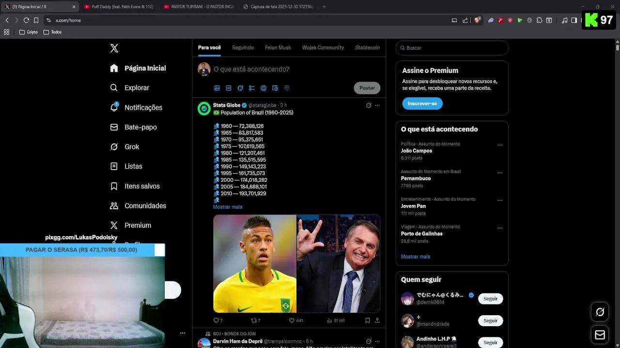Viewport: 620px width, 348px height.
Task: Reply to the Stats Globe post
Action: pyautogui.click(x=218, y=320)
